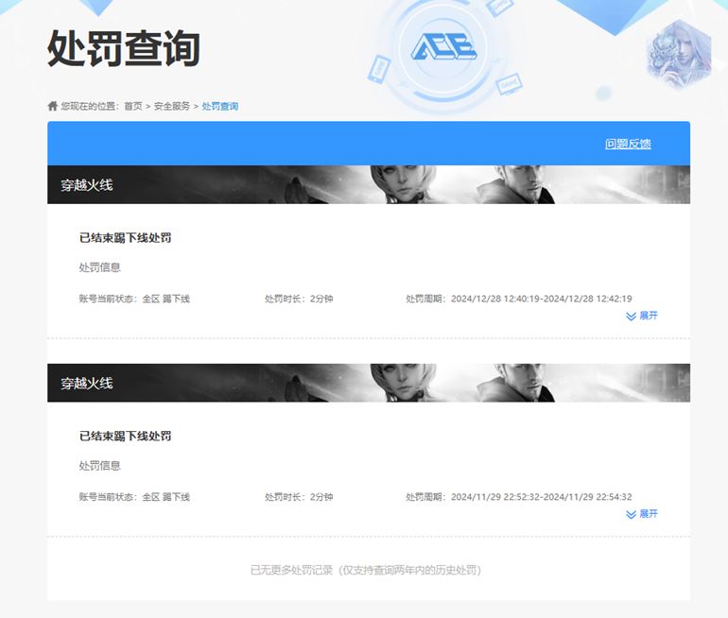Click the ACE logo in header

(x=443, y=46)
